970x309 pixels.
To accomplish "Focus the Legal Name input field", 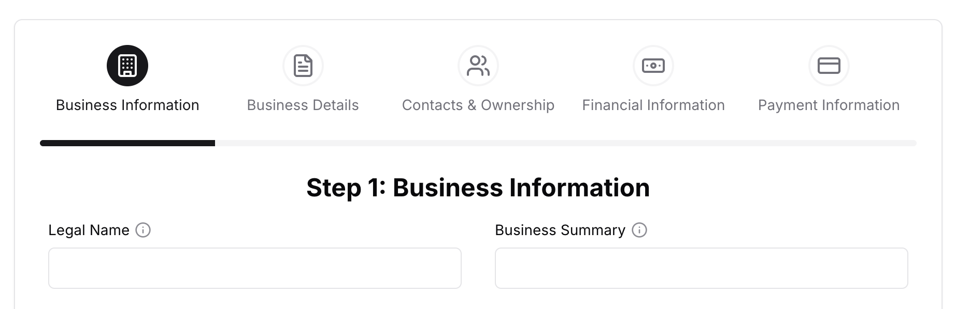I will pos(254,268).
